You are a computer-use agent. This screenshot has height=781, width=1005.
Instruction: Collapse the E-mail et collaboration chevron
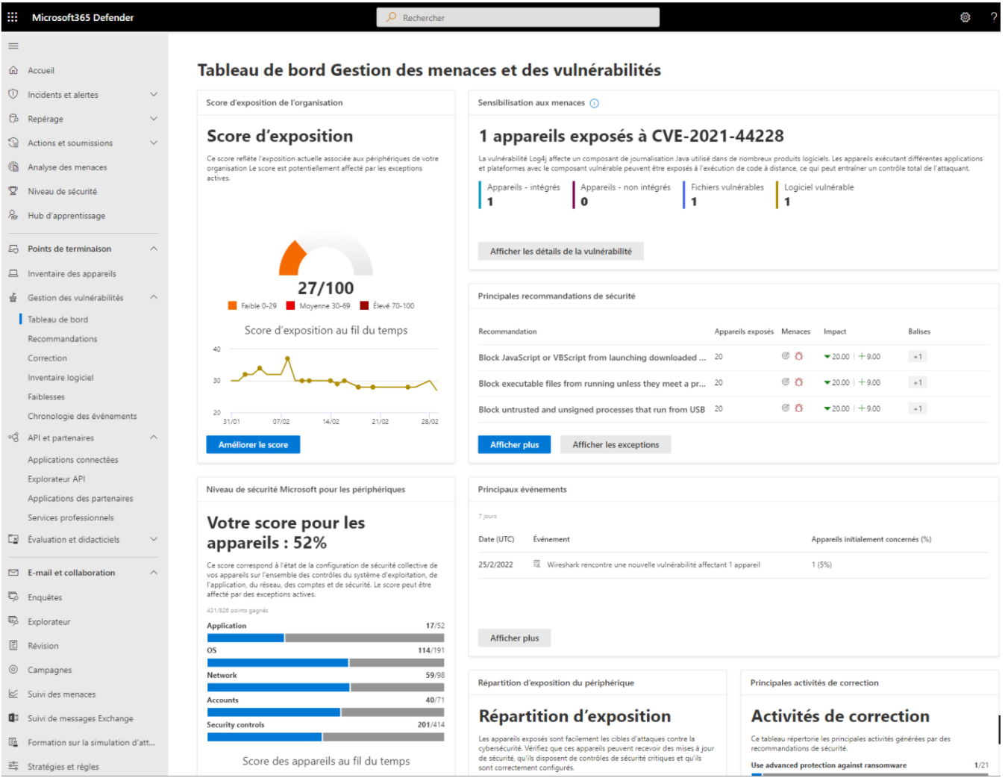point(154,573)
